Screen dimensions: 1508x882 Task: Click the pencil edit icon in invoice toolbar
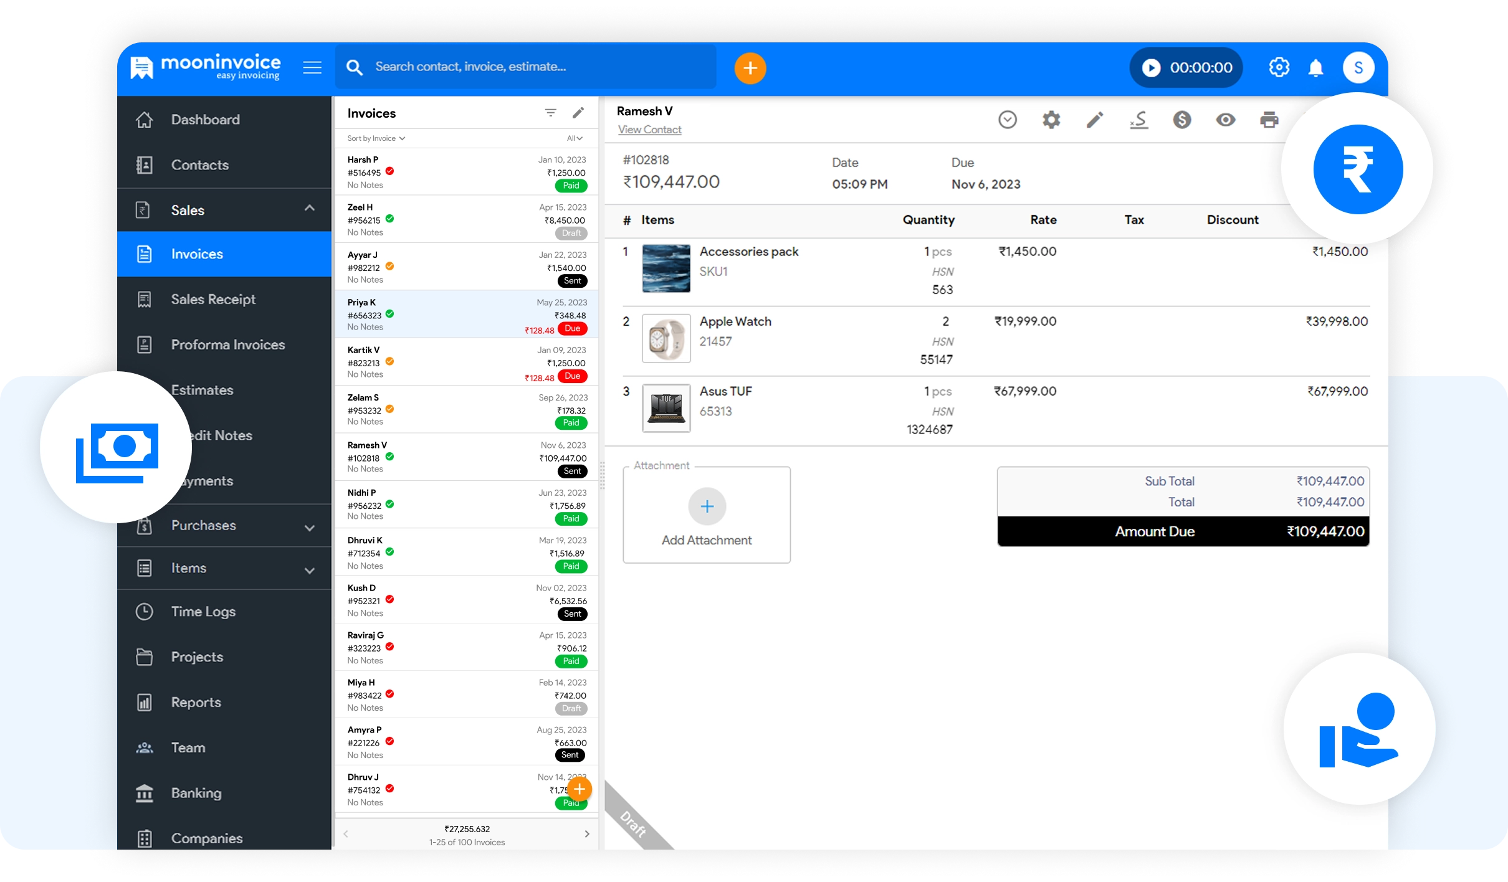(x=1095, y=120)
